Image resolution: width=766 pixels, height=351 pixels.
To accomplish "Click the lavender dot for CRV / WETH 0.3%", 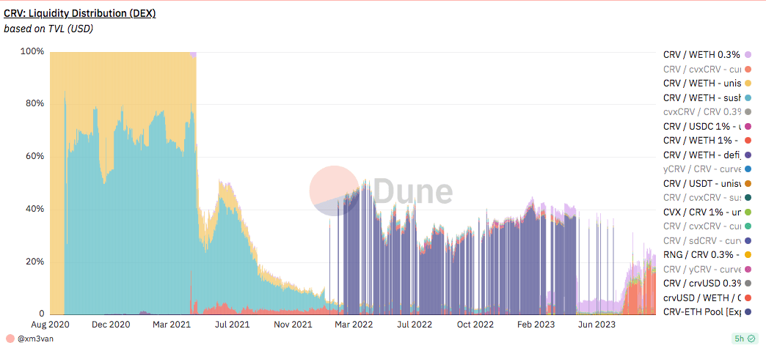I will [748, 55].
